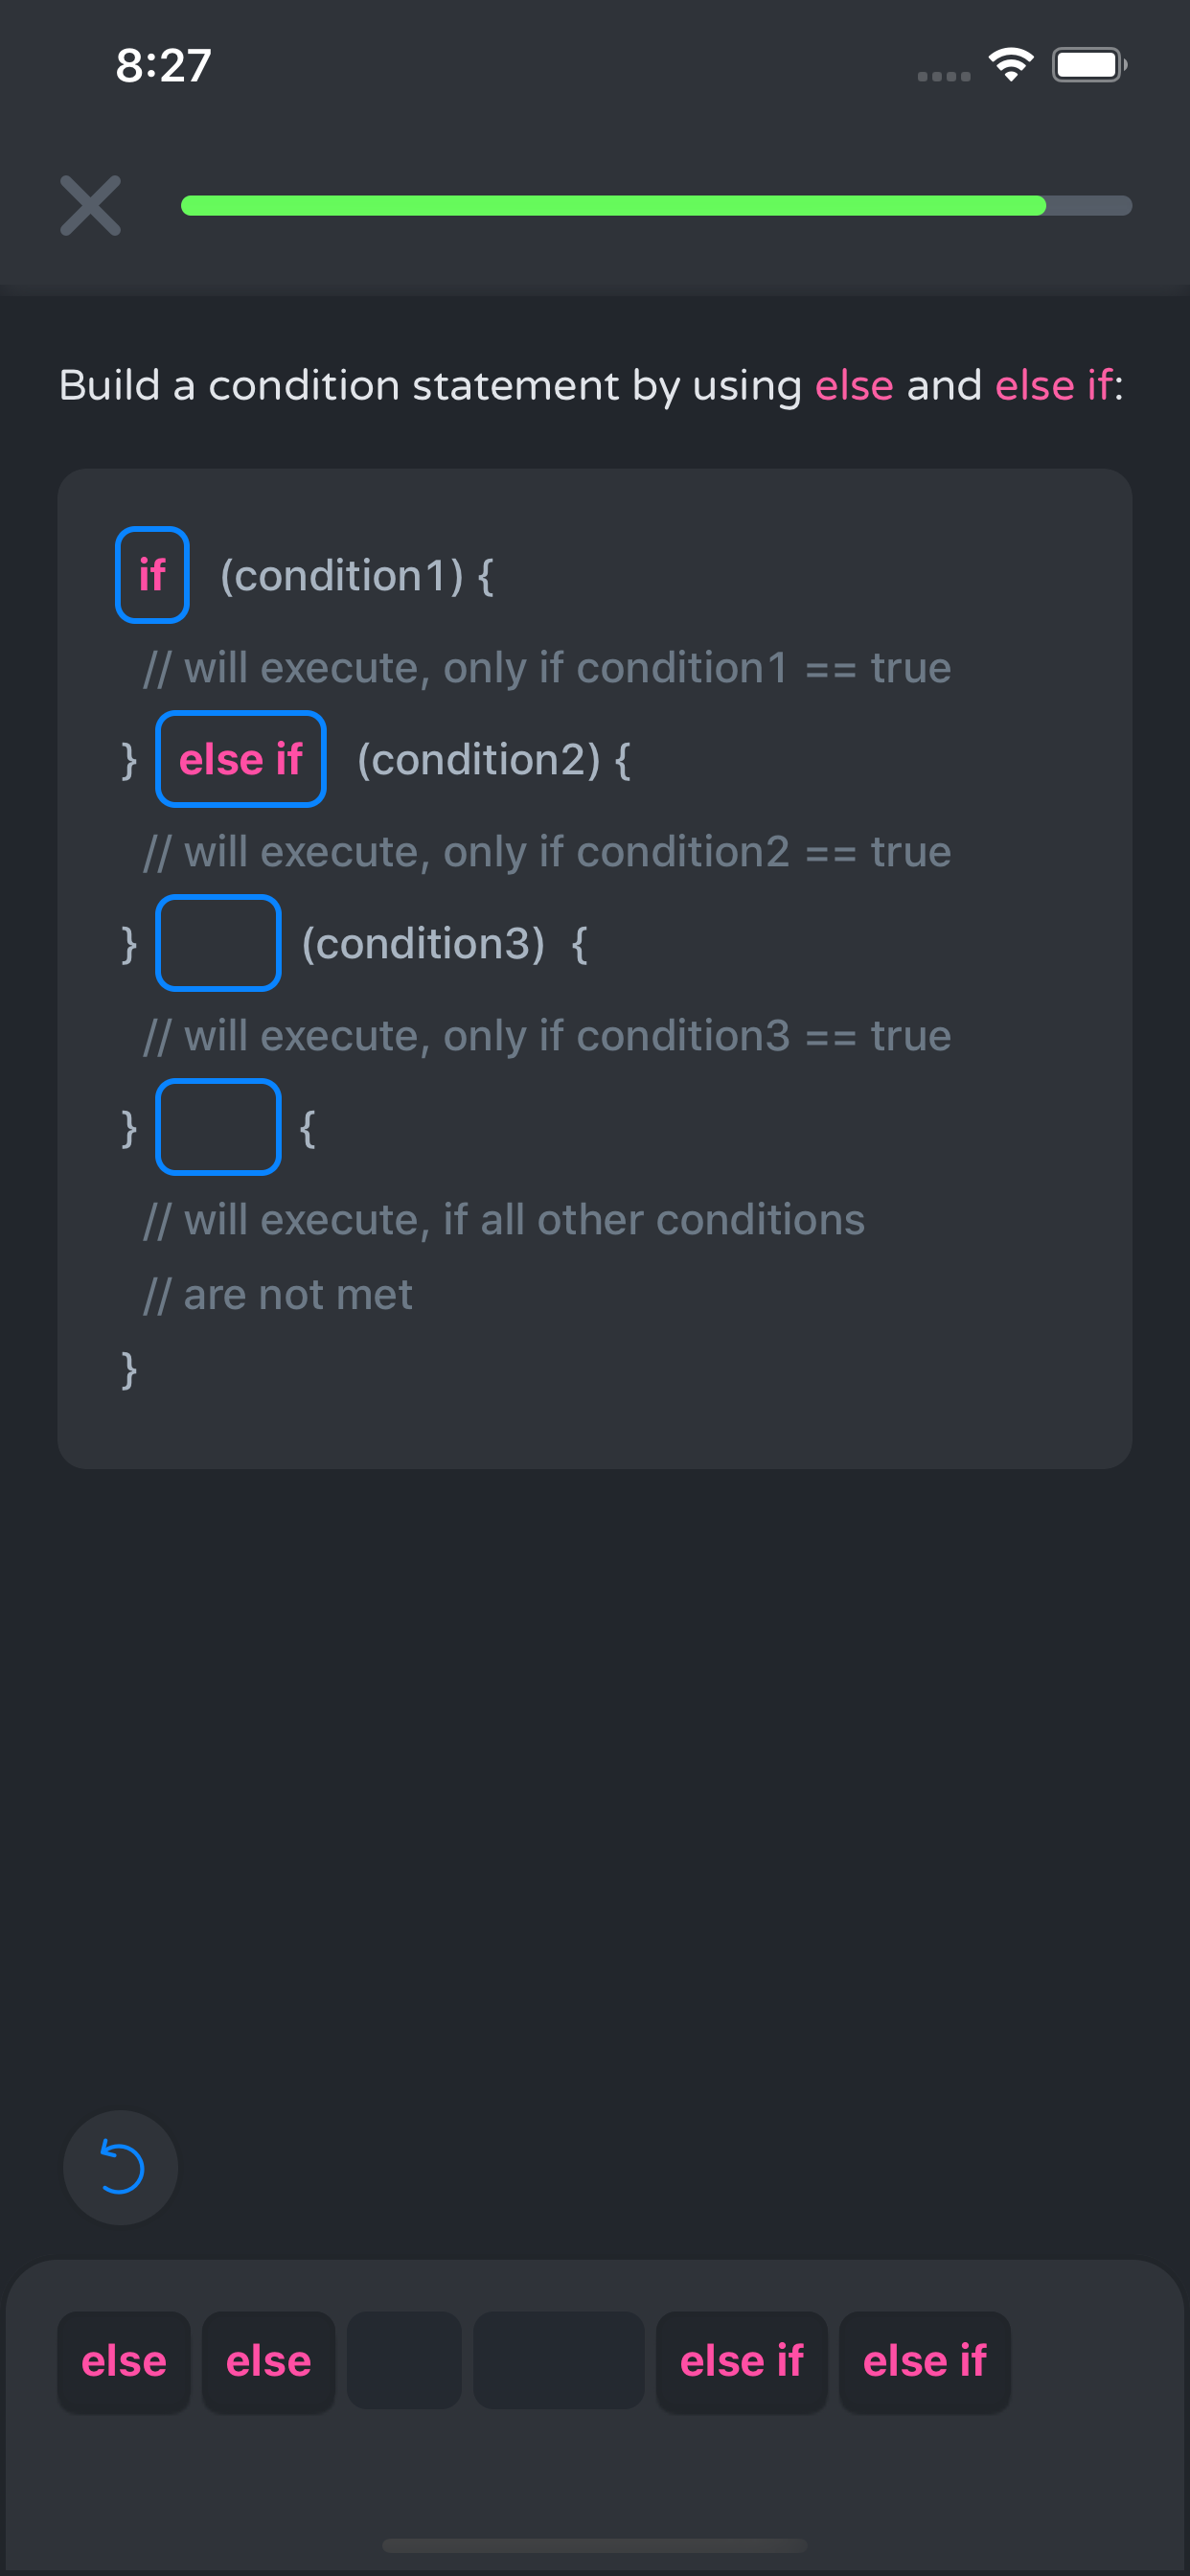Tap the cellular signal dots icon

(943, 76)
